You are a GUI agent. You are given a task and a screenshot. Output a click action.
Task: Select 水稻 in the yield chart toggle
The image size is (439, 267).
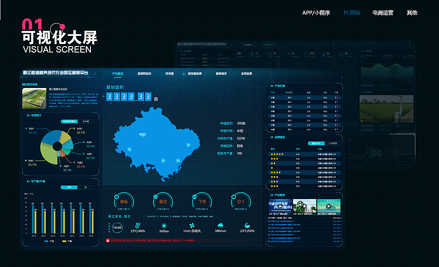[69, 187]
